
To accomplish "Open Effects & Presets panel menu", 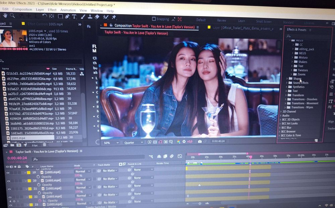I will click(x=310, y=30).
